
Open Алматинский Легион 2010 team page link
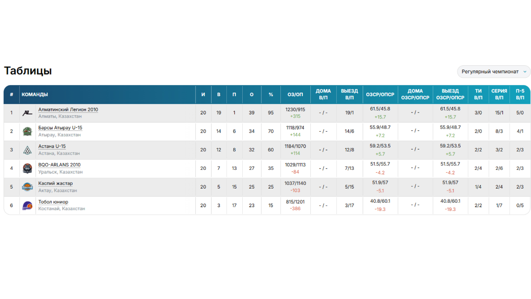tap(68, 110)
